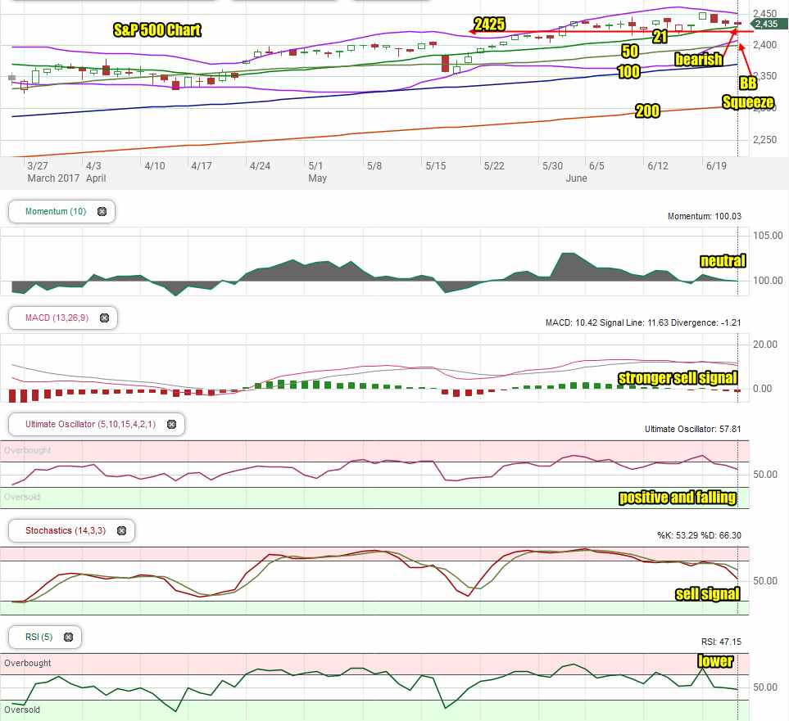Click the stronger sell signal MACD annotation
This screenshot has width=789, height=721.
(x=678, y=377)
